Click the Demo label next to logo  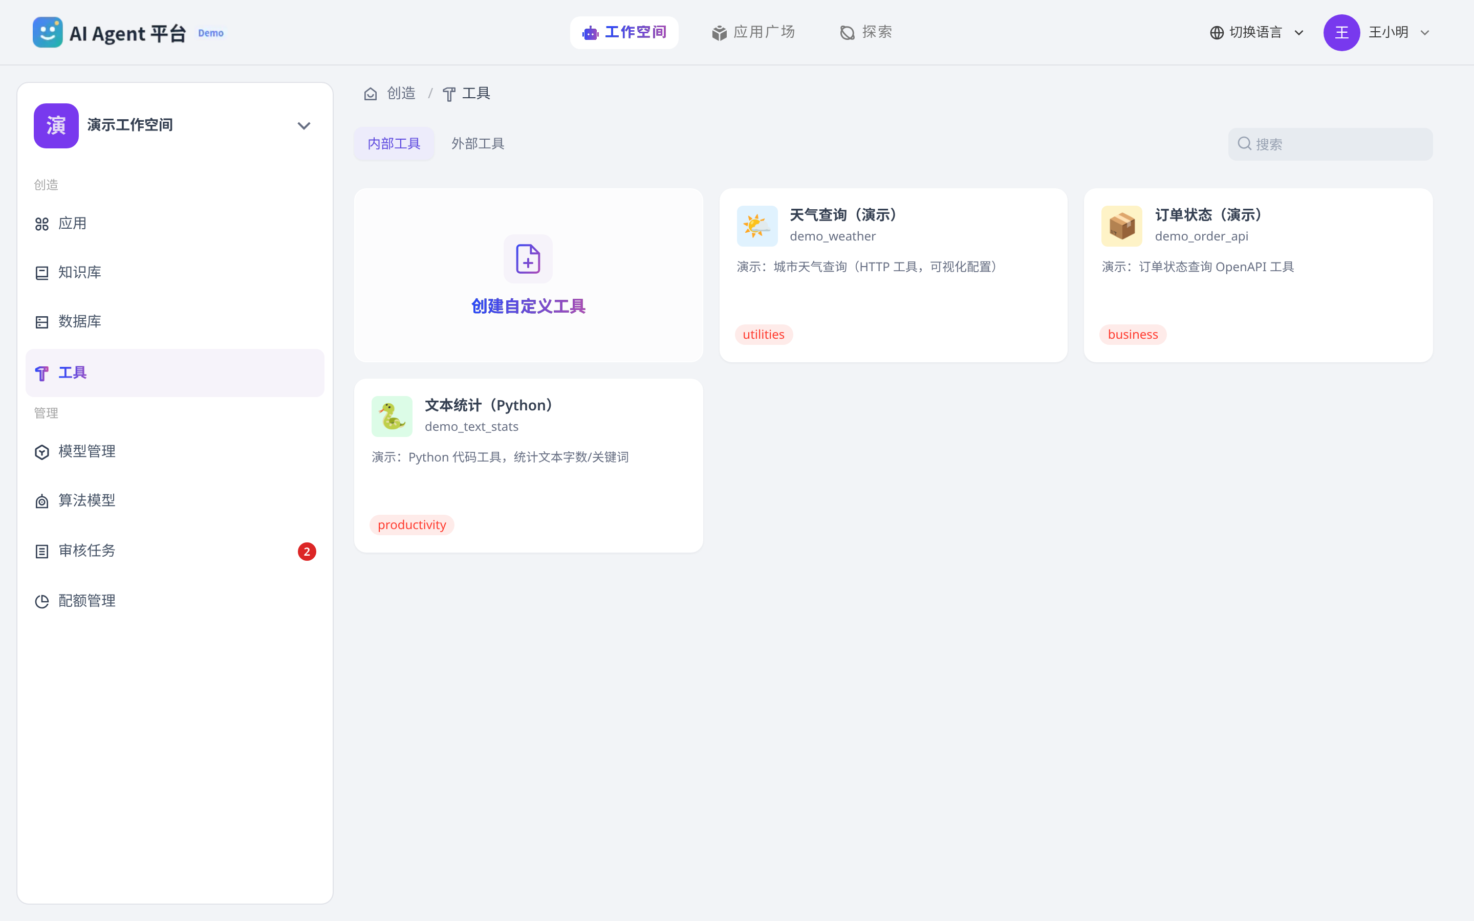pos(211,33)
